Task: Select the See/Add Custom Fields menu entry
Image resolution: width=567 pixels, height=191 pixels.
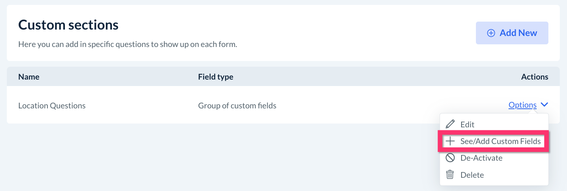Action: [500, 141]
